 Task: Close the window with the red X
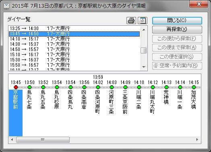click(x=199, y=4)
